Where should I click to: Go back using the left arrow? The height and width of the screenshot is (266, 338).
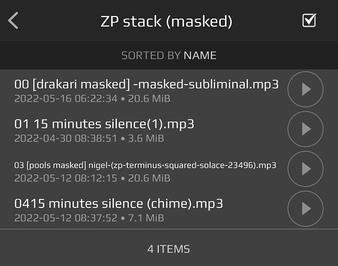point(13,21)
